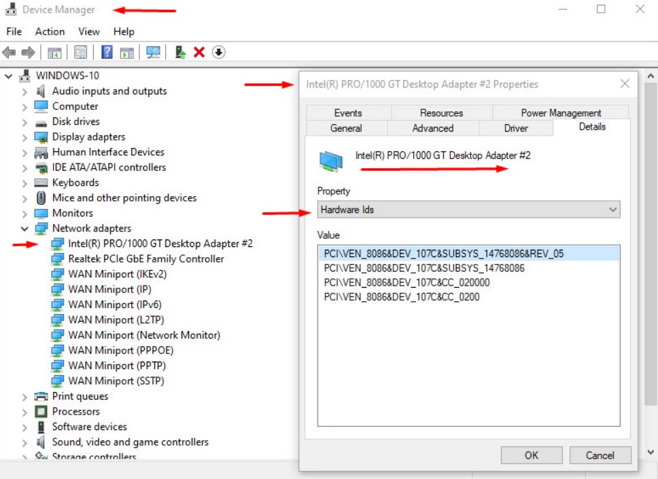Click the blue Help toolbar icon
Viewport: 658px width, 479px height.
[x=107, y=52]
